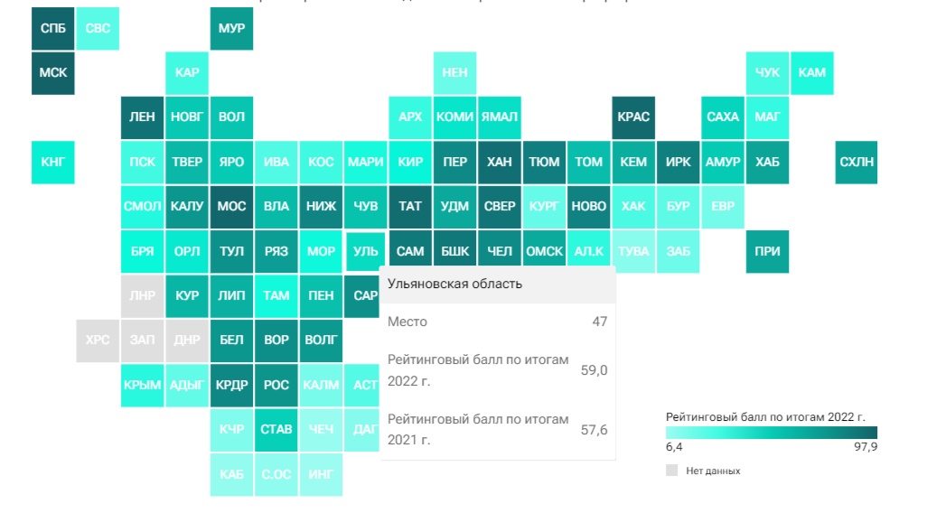Select the СХЛН region tile
The height and width of the screenshot is (513, 946).
pos(857,162)
